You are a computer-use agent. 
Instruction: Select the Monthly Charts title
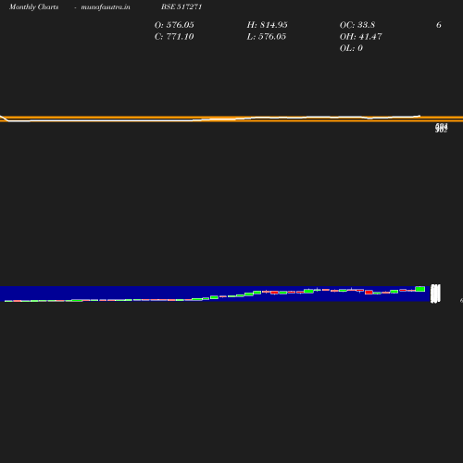click(33, 6)
